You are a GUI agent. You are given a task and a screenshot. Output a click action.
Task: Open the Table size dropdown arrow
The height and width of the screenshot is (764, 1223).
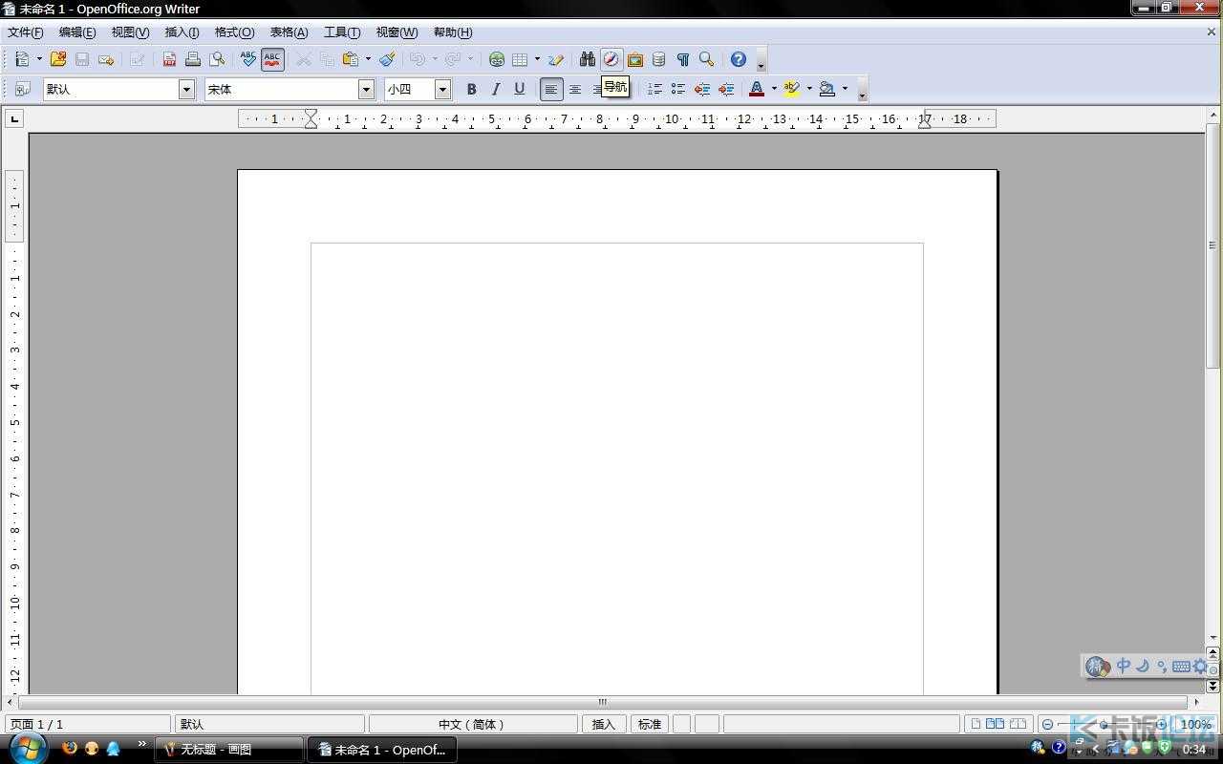pos(537,59)
